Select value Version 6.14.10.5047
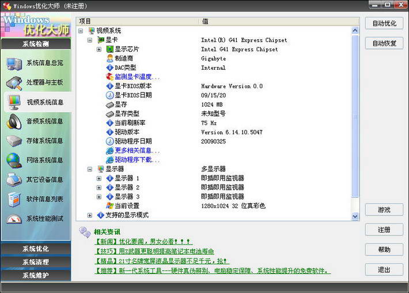The height and width of the screenshot is (293, 409). (232, 132)
